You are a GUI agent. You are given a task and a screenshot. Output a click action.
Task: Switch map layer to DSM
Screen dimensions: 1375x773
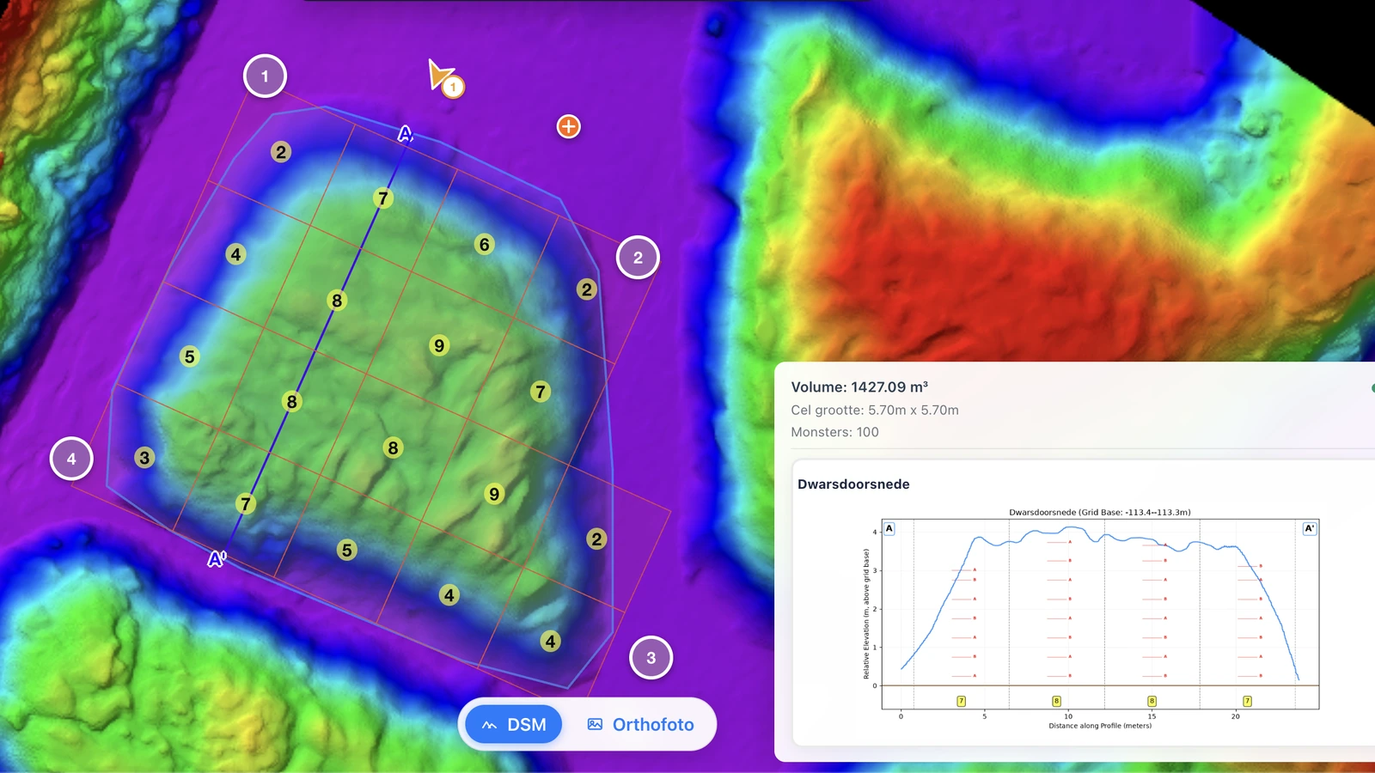514,724
